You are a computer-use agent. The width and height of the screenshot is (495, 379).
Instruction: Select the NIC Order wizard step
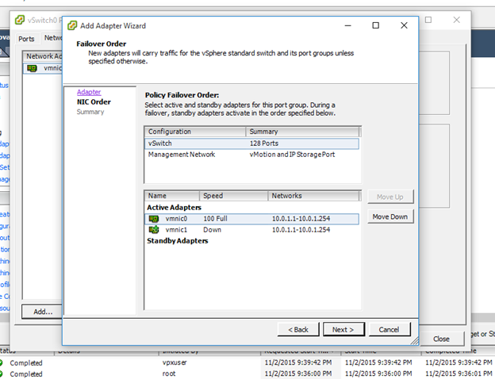pyautogui.click(x=94, y=102)
